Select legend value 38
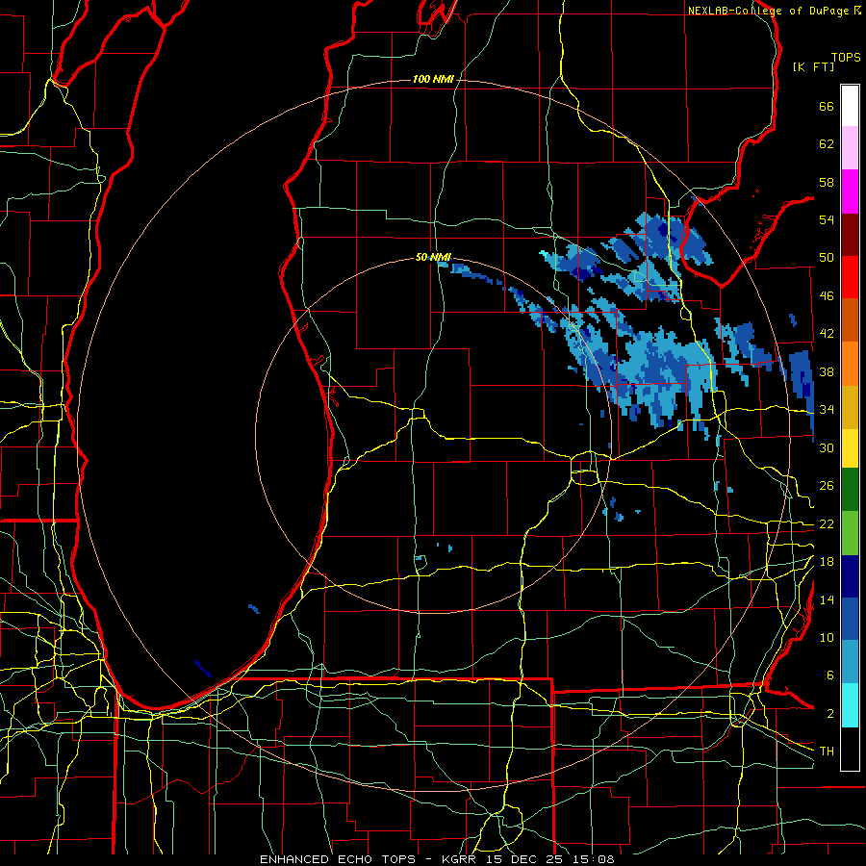 [x=827, y=371]
